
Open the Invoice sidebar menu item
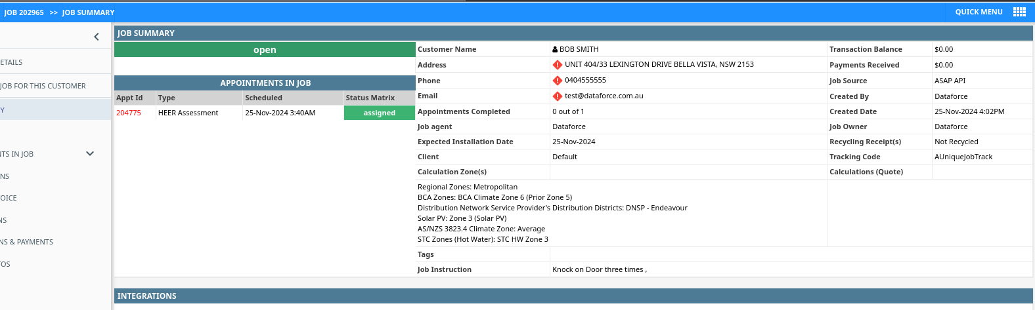(9, 198)
